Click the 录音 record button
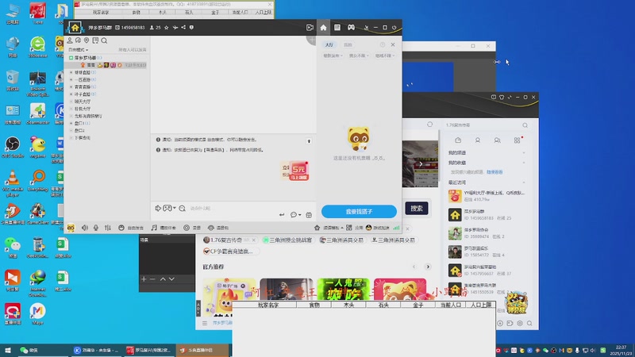Image resolution: width=635 pixels, height=357 pixels. click(x=192, y=228)
